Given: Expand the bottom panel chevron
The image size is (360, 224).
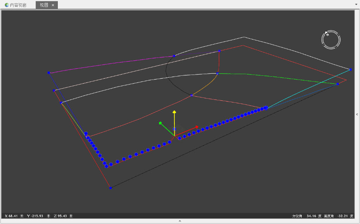Looking at the screenshot, I should (x=180, y=221).
